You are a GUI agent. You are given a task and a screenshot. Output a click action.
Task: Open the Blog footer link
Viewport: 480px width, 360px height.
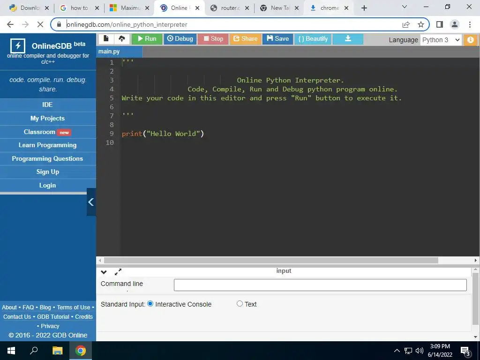coord(45,307)
